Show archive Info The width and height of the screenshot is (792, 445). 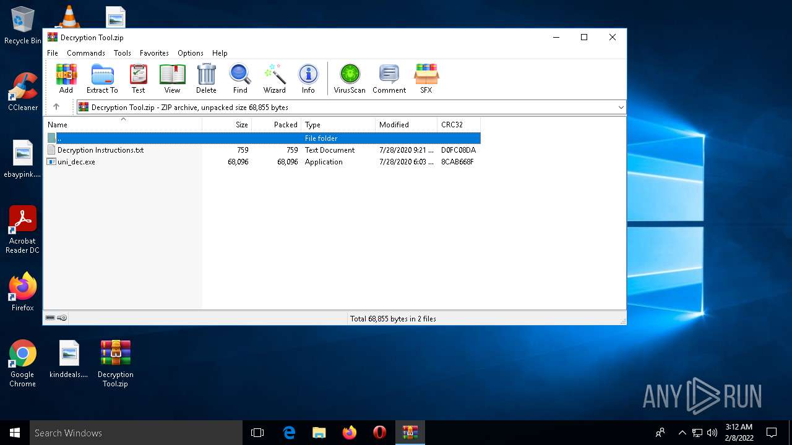coord(308,78)
